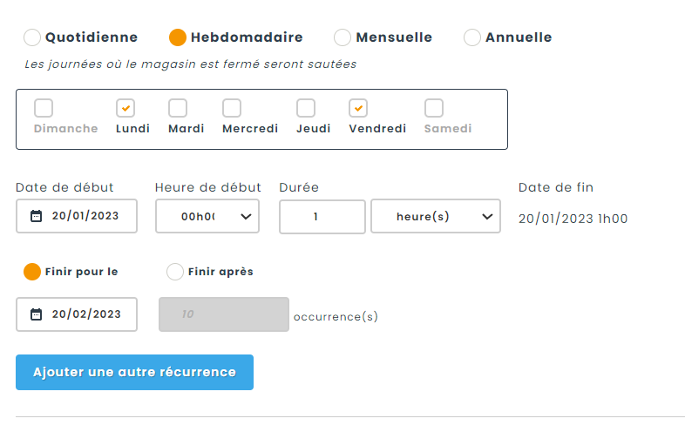
Task: Check the Jeudi checkbox
Action: point(306,108)
